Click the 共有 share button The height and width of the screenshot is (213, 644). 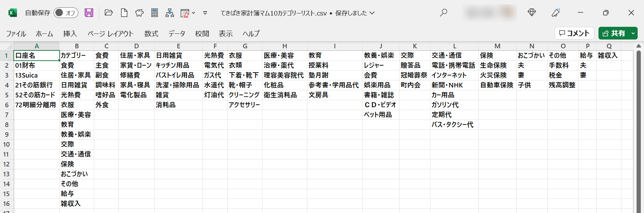point(614,33)
